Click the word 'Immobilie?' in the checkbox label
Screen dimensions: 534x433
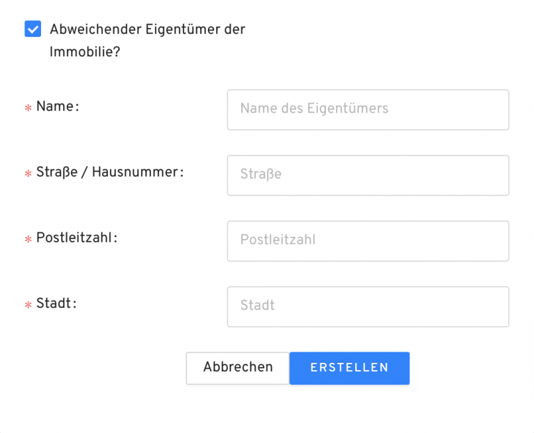tap(85, 52)
